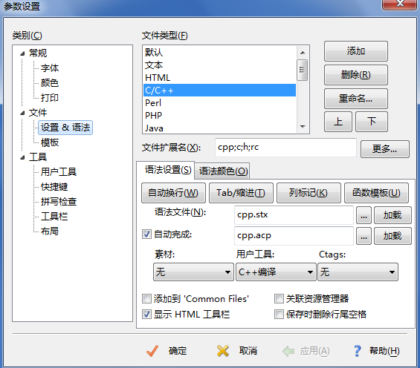This screenshot has height=368, width=420.
Task: Click the file type list scrollbar thumb
Action: [302, 70]
